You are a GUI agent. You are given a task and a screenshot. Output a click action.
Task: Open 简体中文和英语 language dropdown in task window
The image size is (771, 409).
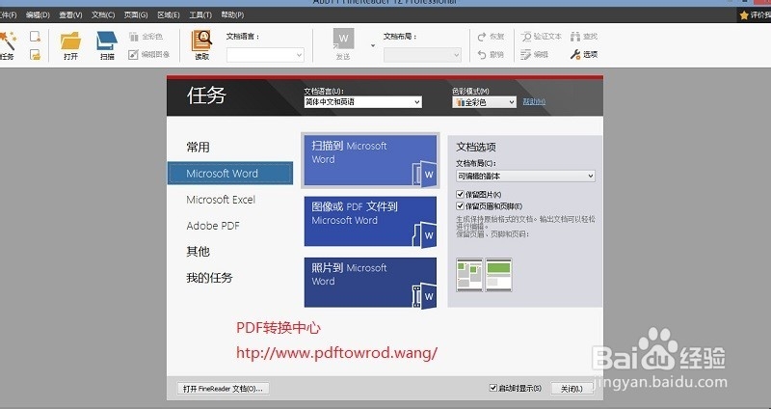[363, 102]
